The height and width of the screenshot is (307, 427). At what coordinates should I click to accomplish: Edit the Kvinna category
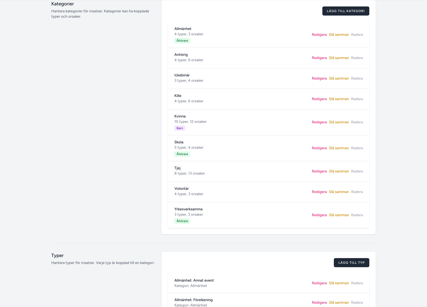pos(319,122)
